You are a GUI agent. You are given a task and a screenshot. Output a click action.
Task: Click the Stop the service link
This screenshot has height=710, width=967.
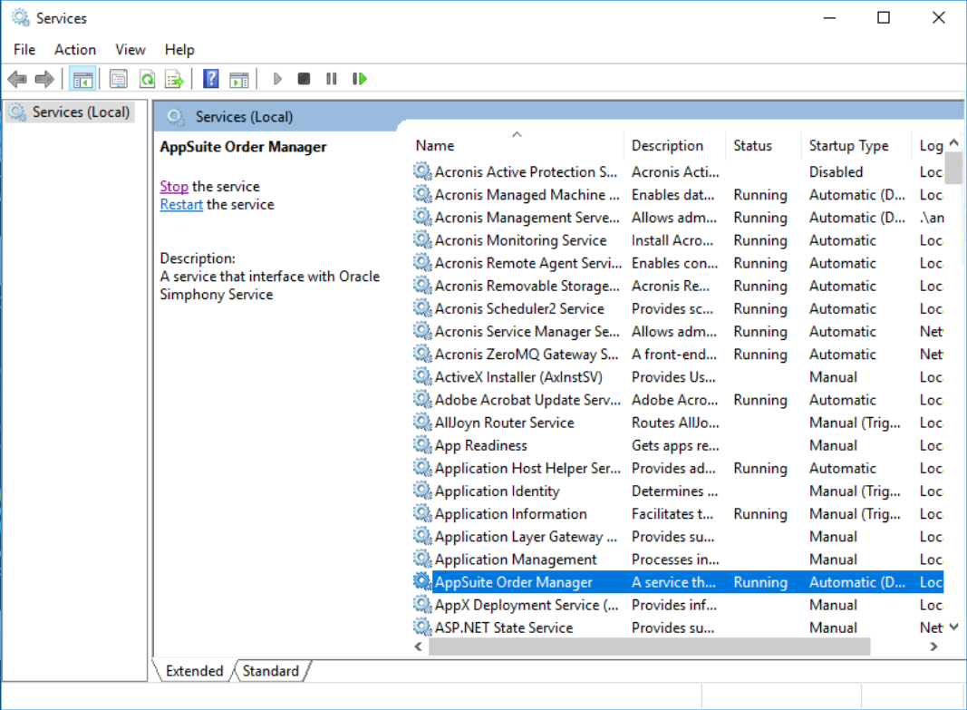coord(174,186)
